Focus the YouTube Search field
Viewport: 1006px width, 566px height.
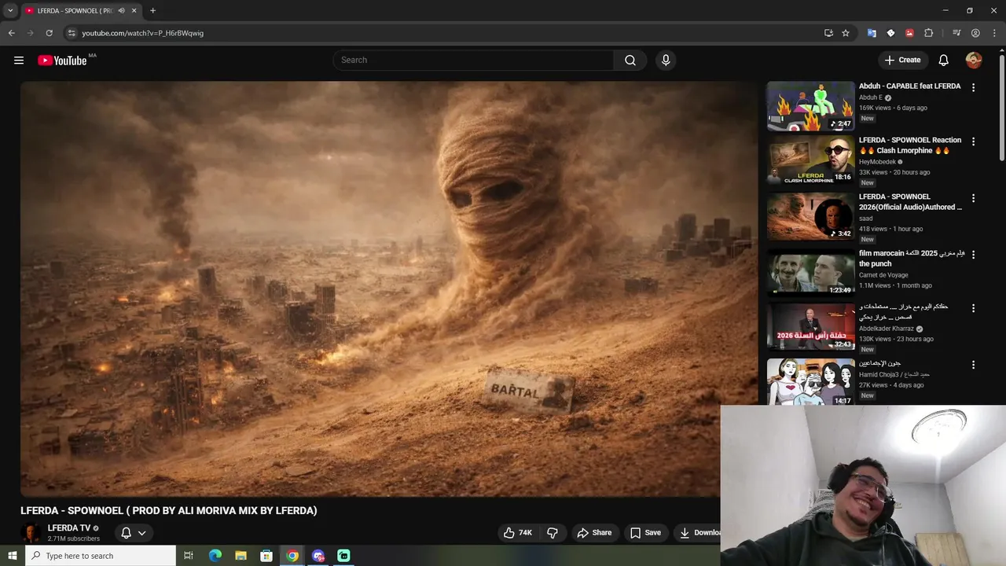474,61
